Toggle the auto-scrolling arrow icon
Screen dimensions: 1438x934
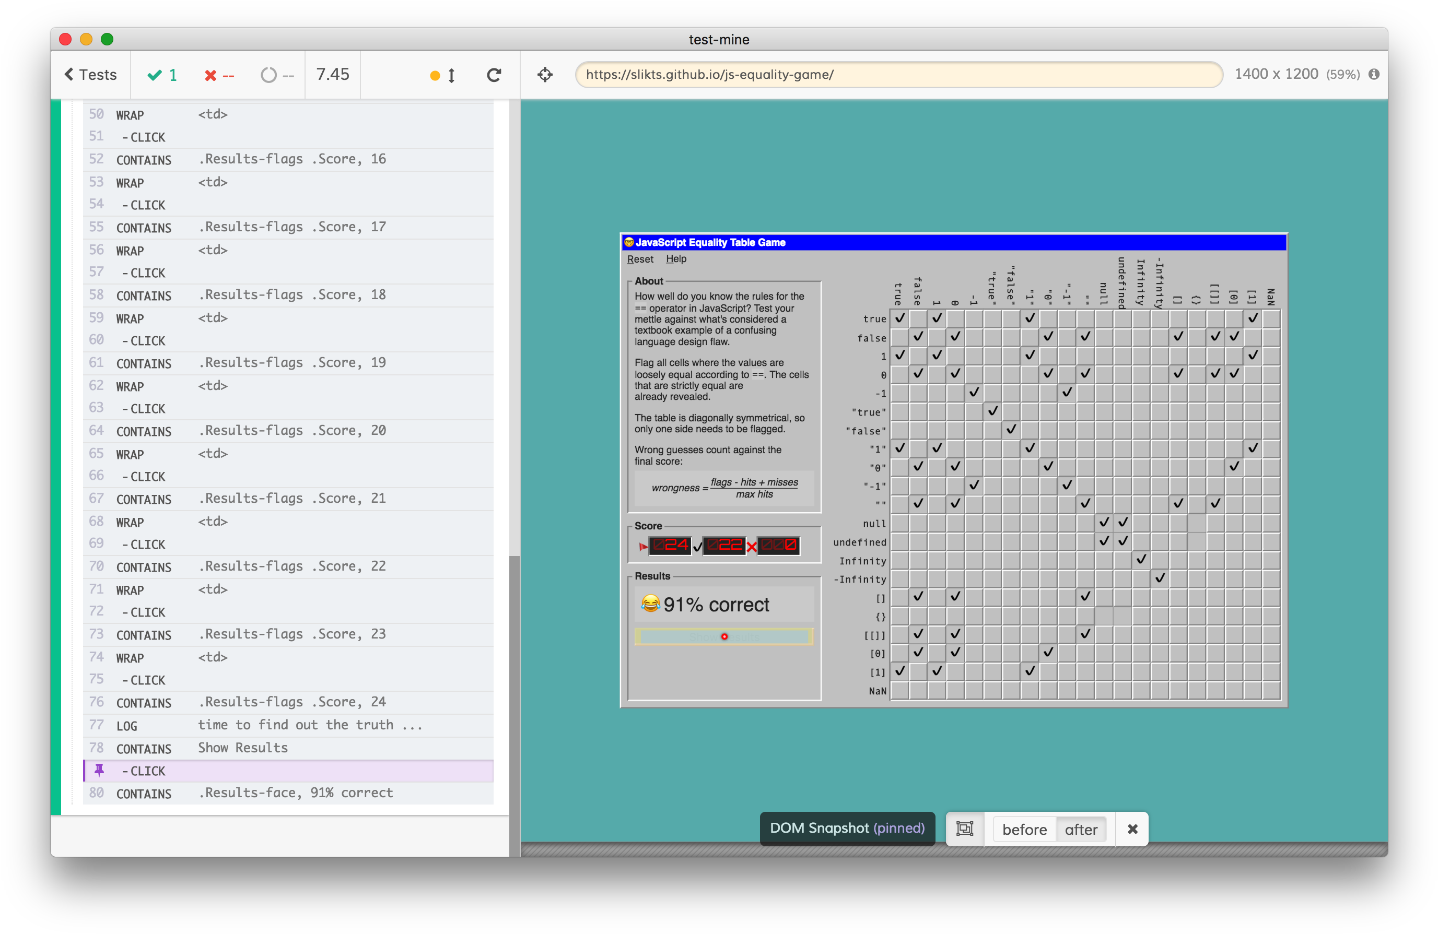click(x=451, y=76)
